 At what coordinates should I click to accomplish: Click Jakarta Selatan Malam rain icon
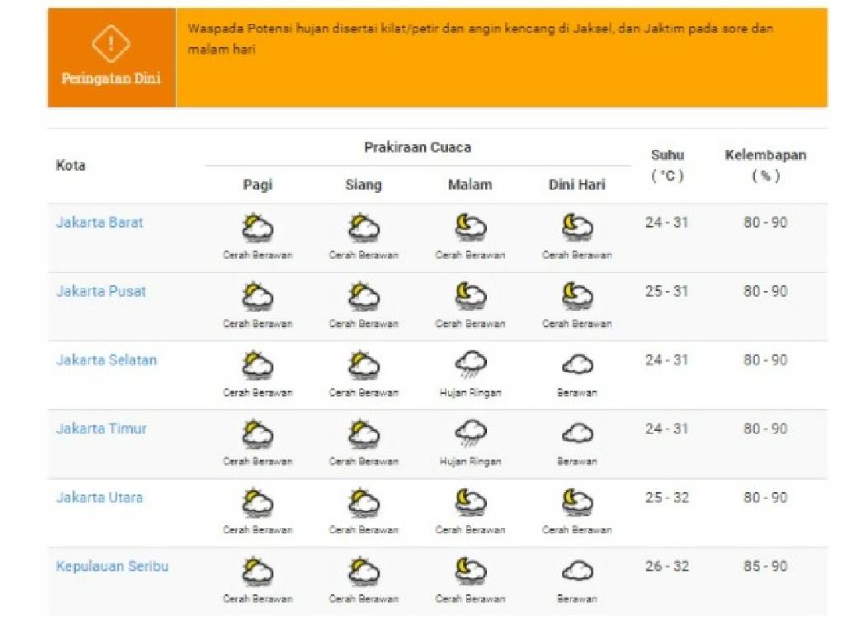(470, 365)
